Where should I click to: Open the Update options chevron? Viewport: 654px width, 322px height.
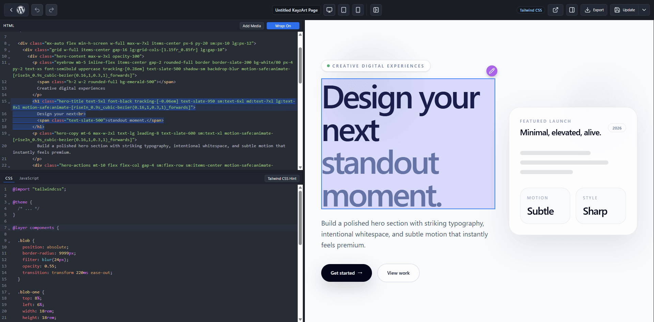644,10
